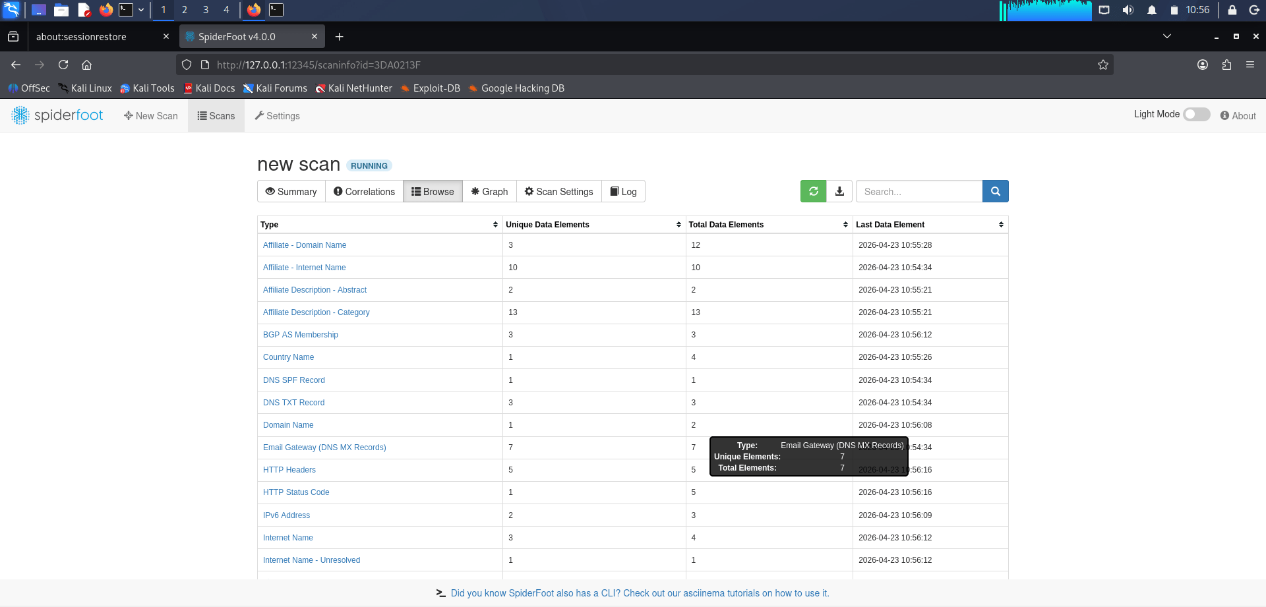Switch to workspace 3
This screenshot has width=1266, height=607.
pos(206,10)
